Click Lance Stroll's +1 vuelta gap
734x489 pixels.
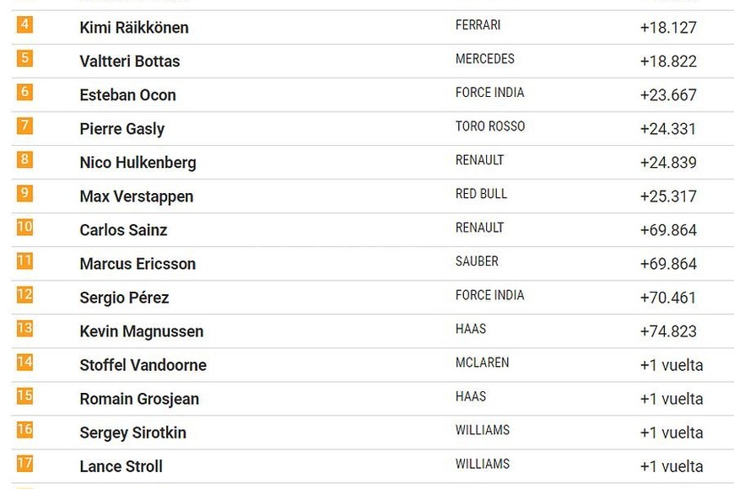672,466
